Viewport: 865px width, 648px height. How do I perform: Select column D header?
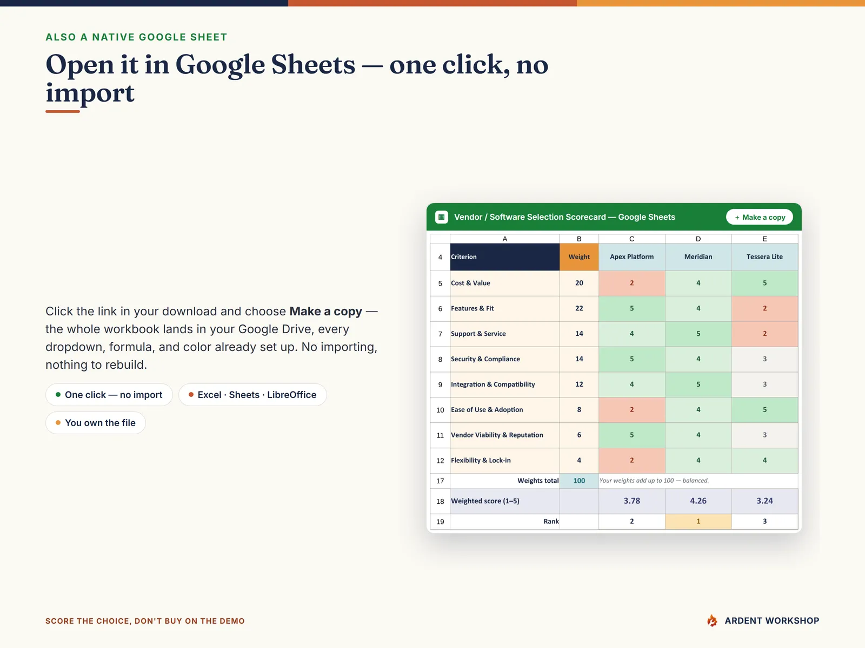(x=698, y=239)
